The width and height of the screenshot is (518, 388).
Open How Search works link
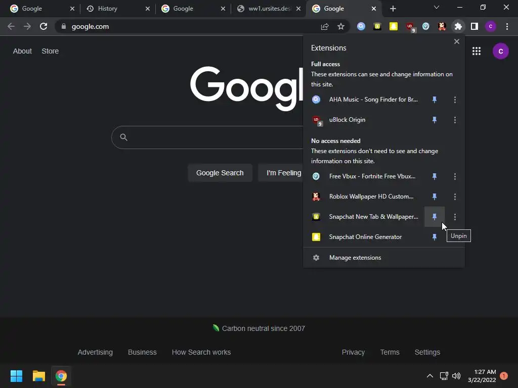click(x=201, y=352)
